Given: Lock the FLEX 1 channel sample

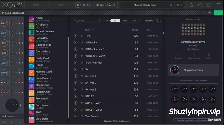Looking at the screenshot, I should tap(19, 30).
